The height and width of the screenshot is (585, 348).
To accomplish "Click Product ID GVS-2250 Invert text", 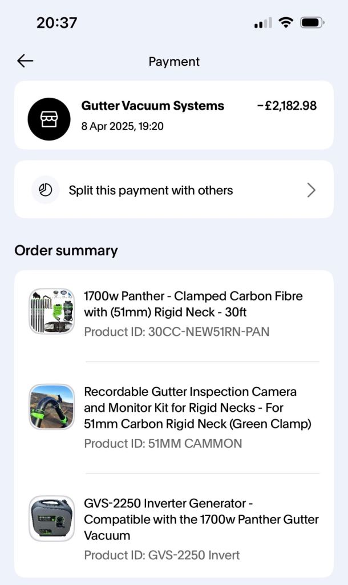I will tap(161, 555).
